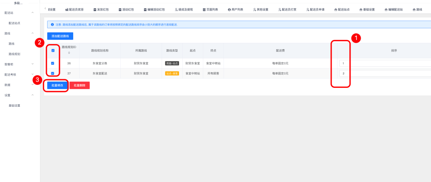
Task: Collapse the 配送站 sidebar section
Action: coord(33,13)
